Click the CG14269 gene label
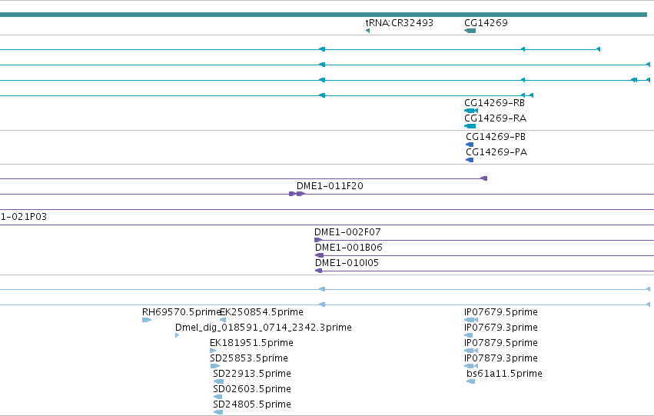 [x=486, y=22]
